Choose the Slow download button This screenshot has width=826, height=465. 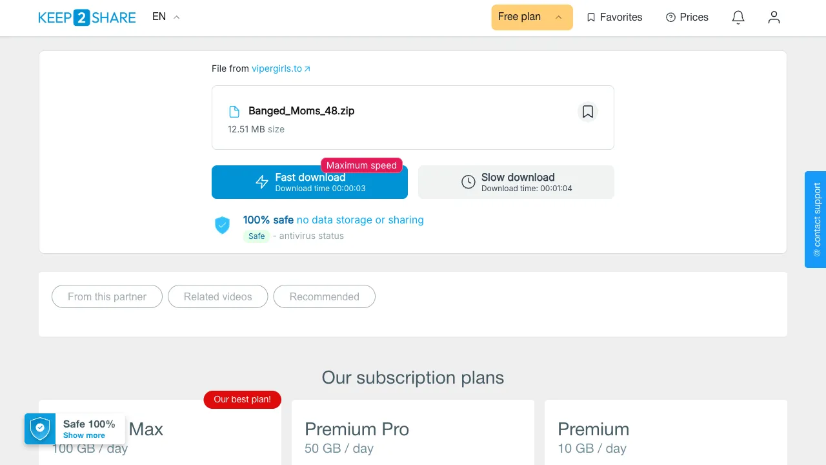(516, 182)
